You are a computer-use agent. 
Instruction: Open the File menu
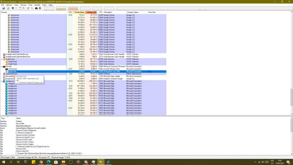(3, 5)
